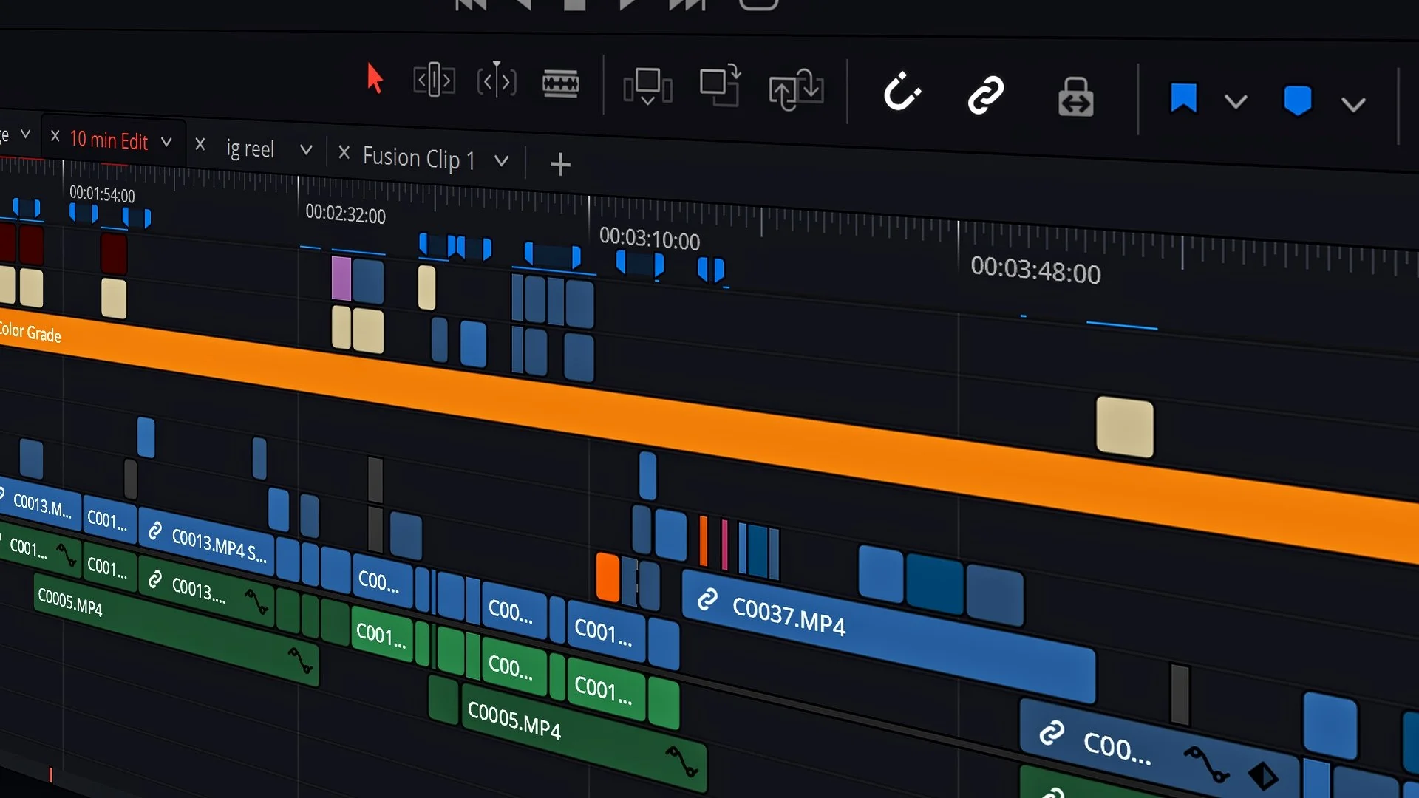Select the Selection Mode arrow tool

tap(375, 79)
